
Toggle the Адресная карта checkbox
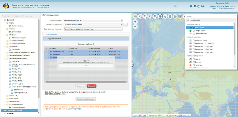[194, 40]
